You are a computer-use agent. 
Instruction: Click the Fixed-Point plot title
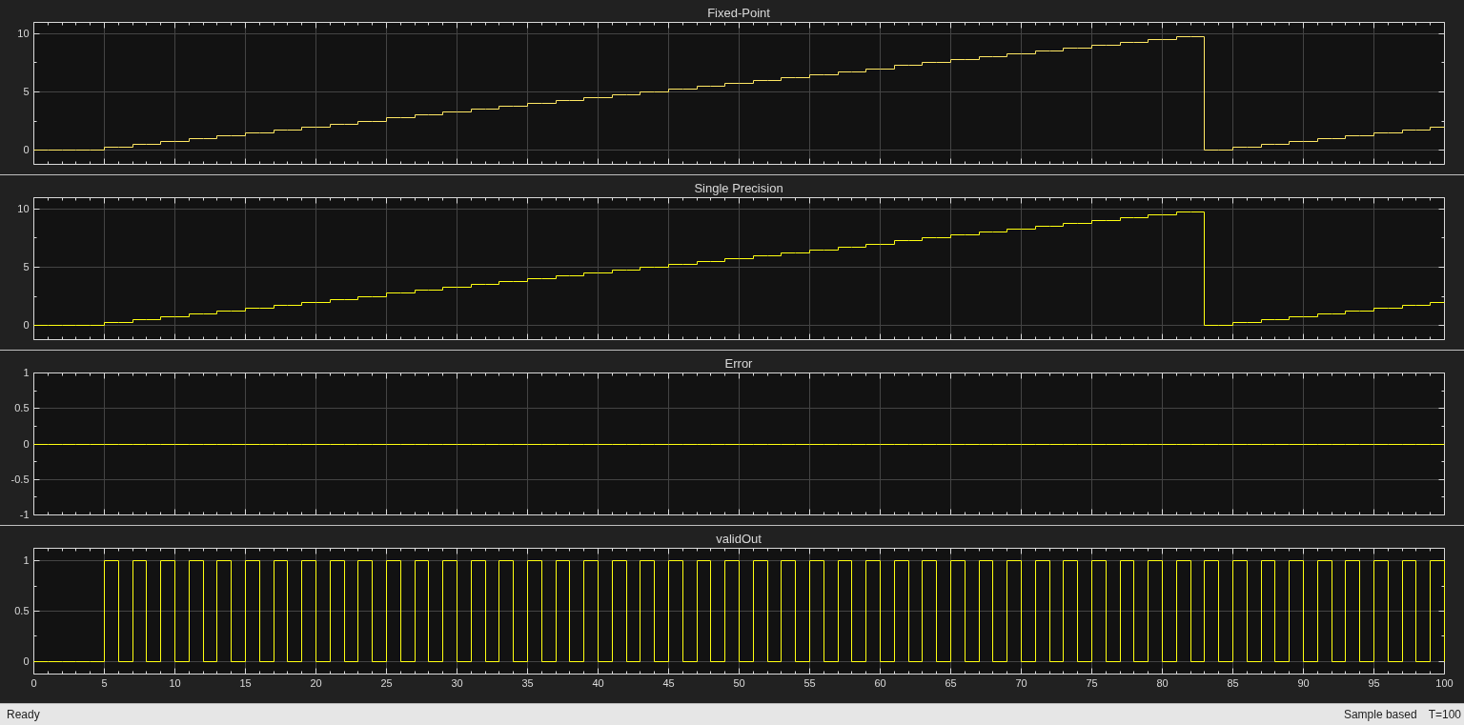click(x=739, y=13)
